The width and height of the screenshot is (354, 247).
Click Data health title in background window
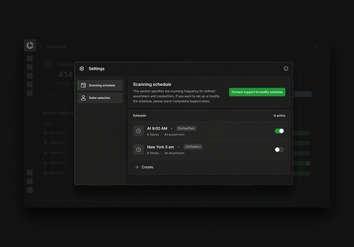57,47
